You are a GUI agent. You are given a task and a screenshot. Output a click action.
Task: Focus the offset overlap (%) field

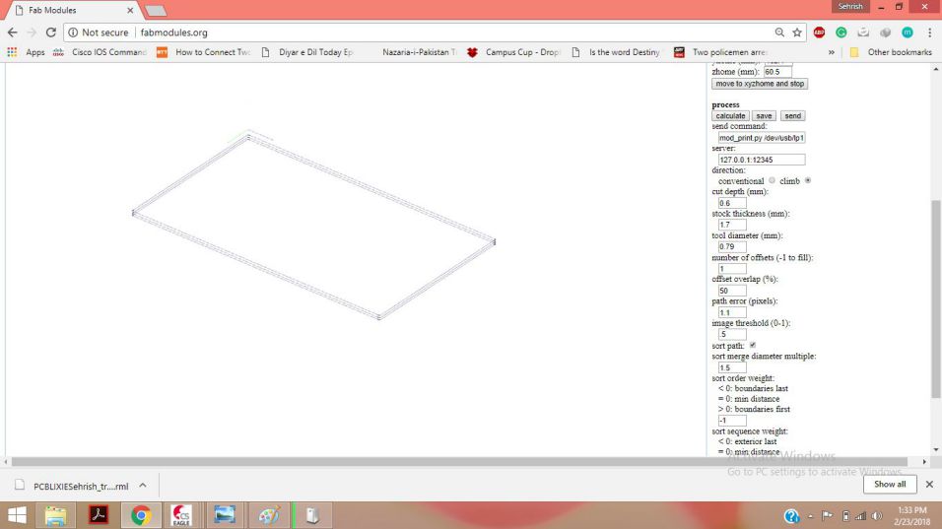pyautogui.click(x=732, y=291)
